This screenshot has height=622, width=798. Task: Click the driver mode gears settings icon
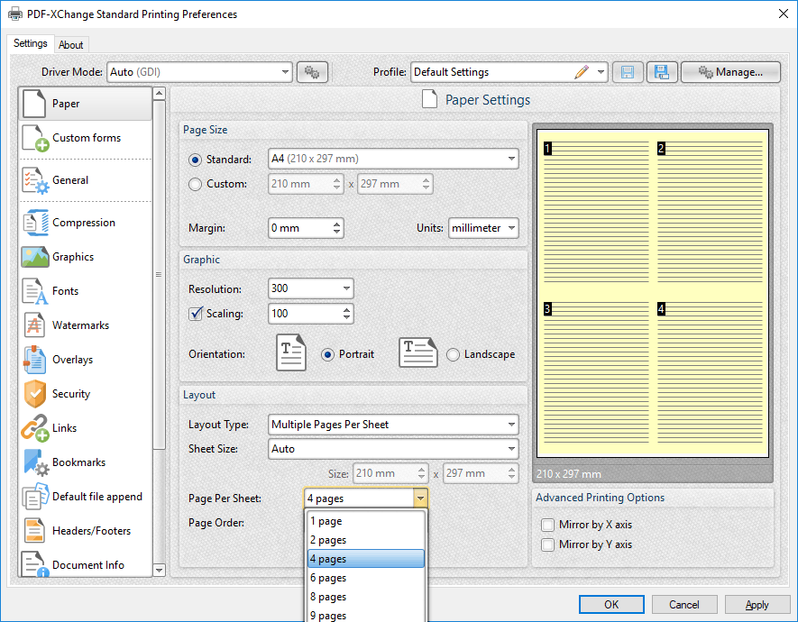pos(312,72)
